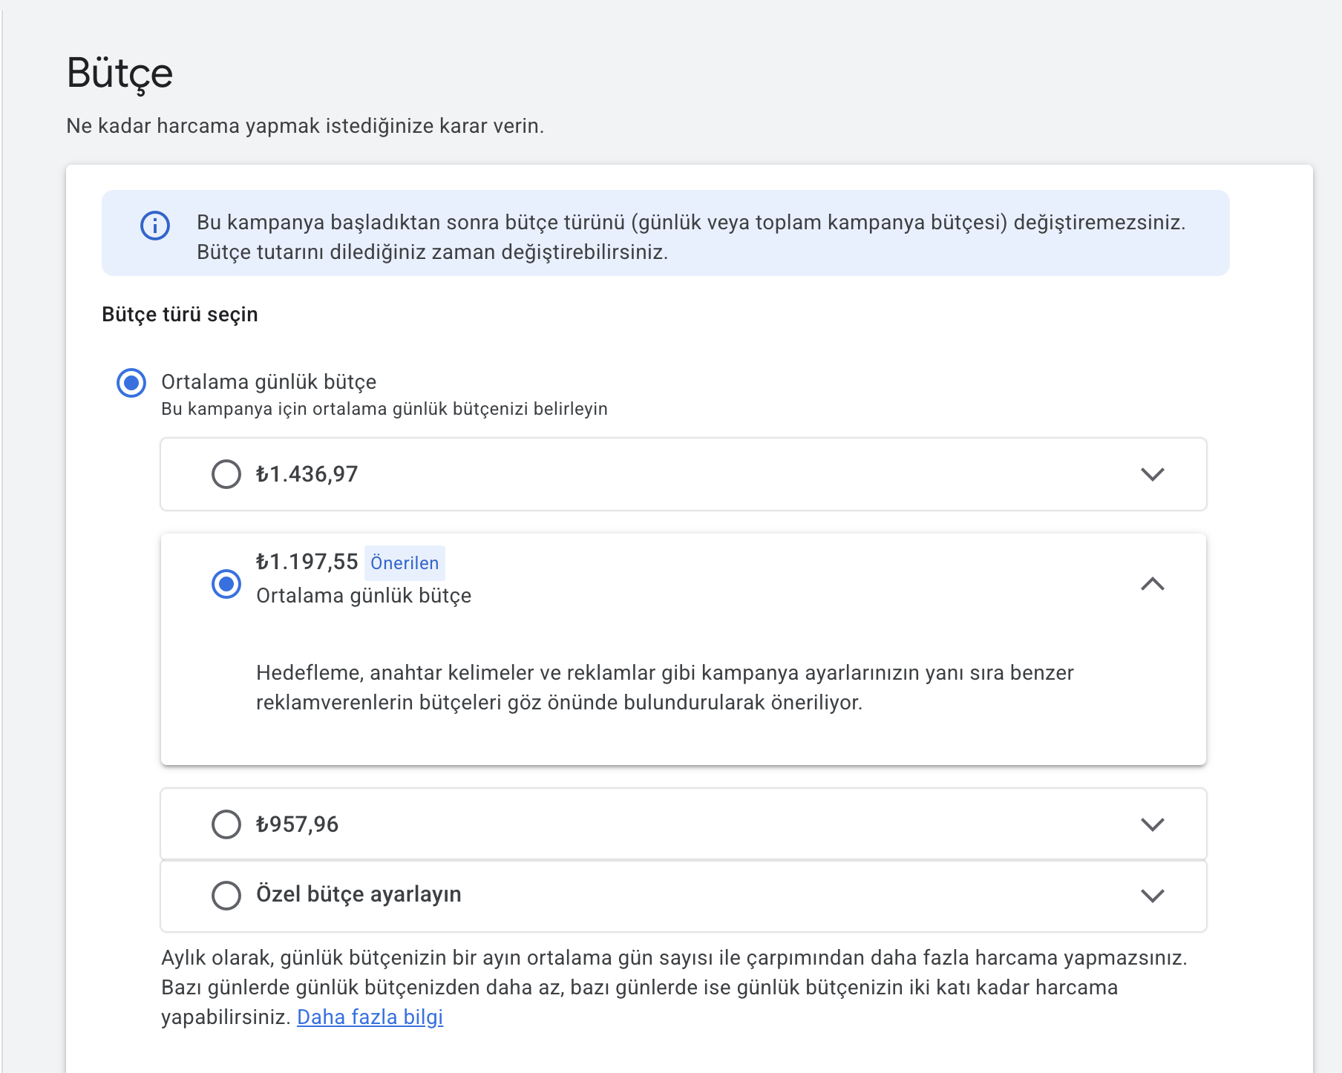This screenshot has height=1073, width=1342.
Task: Click the Ne kadar harcama yapmak subtitle
Action: 305,126
